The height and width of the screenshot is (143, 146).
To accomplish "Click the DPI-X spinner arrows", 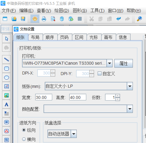I will click(53, 73).
